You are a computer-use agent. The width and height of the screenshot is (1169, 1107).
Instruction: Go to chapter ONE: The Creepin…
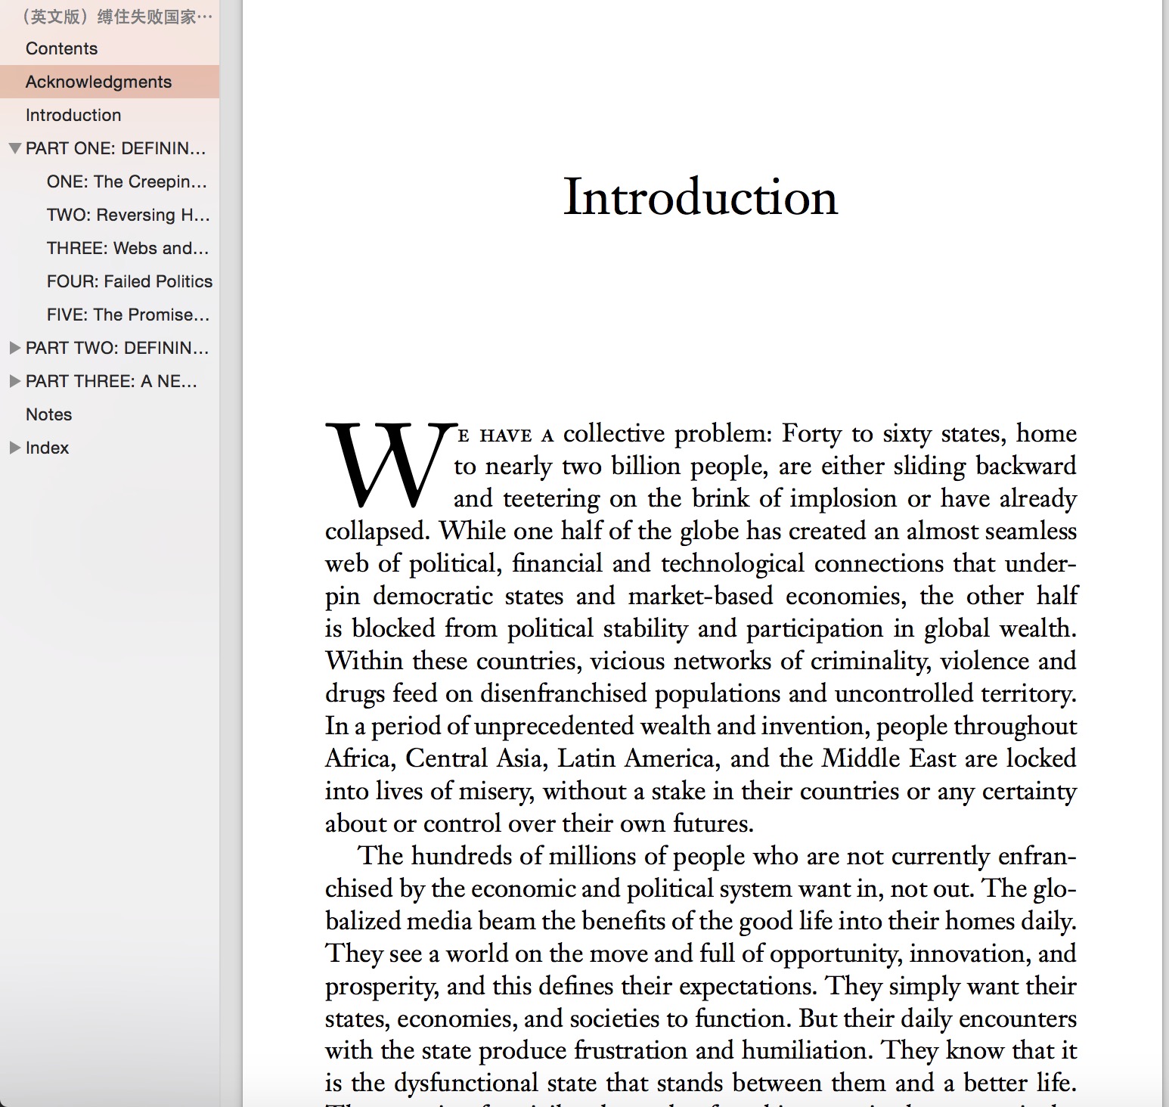[x=127, y=181]
